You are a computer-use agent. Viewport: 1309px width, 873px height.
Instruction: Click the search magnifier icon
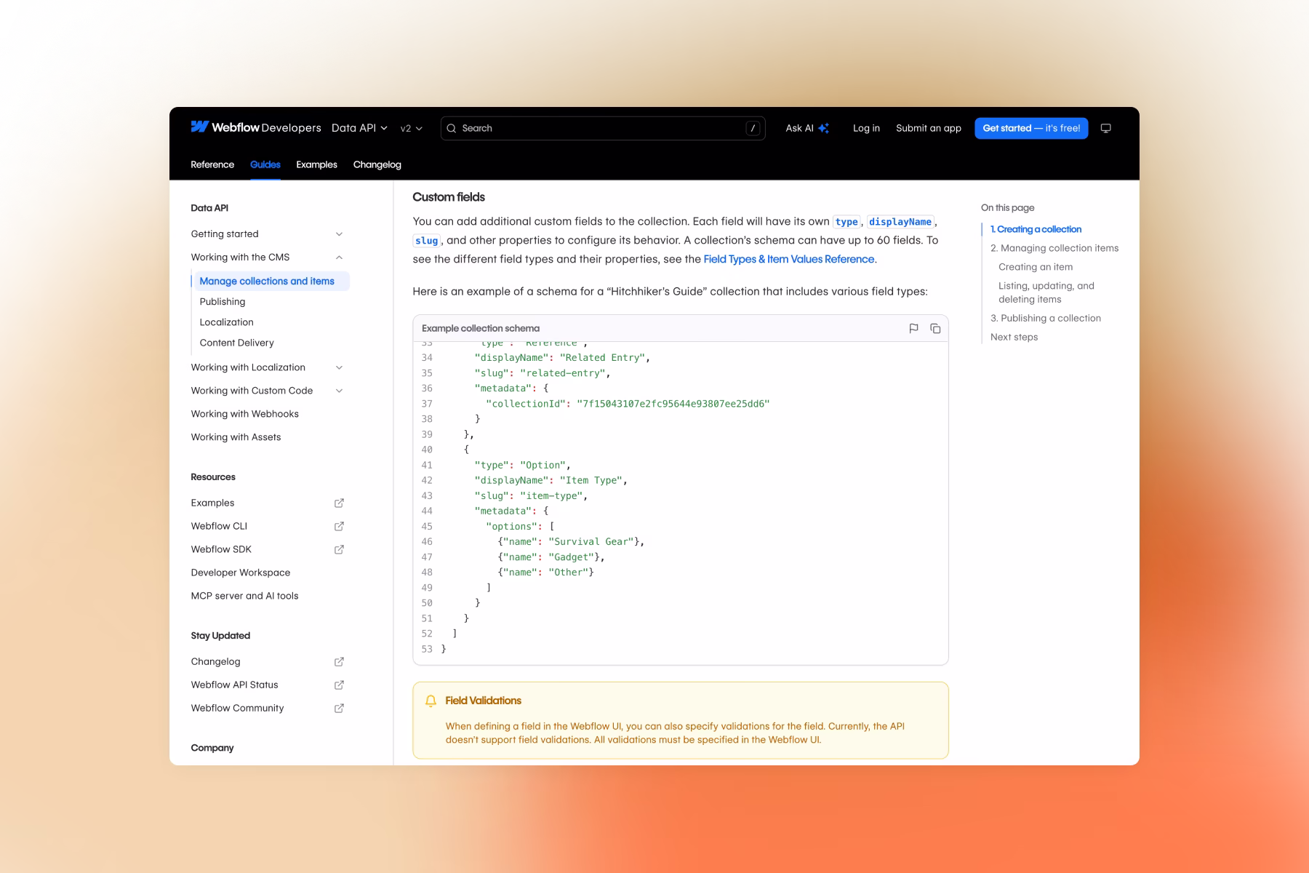(452, 128)
